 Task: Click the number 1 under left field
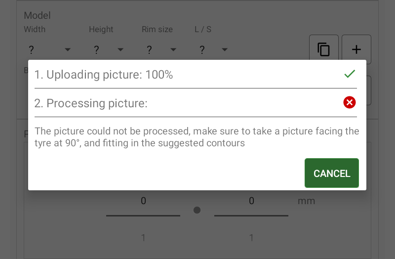tap(143, 238)
